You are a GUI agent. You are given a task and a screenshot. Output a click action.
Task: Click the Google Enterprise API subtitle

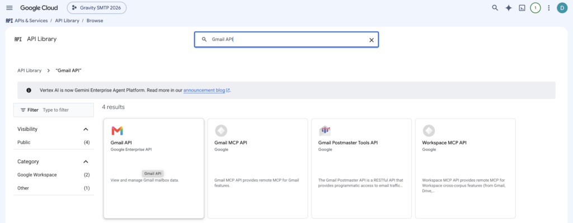coord(131,149)
